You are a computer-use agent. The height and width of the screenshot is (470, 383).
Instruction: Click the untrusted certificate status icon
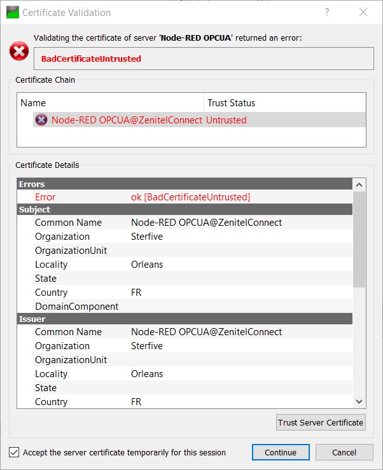[41, 120]
